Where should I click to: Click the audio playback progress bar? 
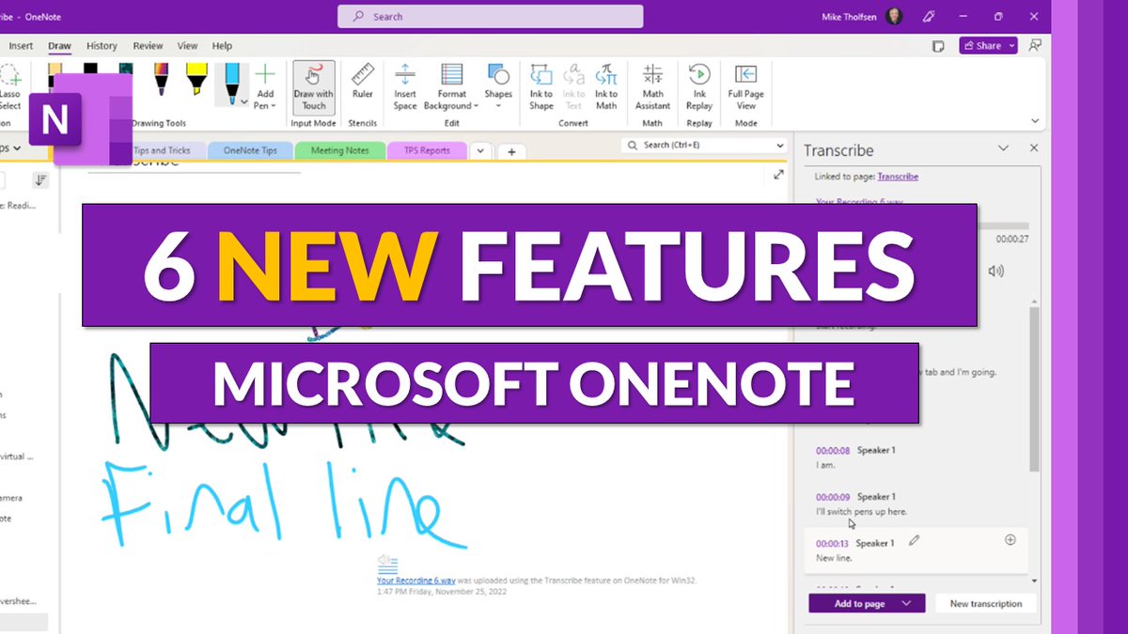tap(1002, 225)
